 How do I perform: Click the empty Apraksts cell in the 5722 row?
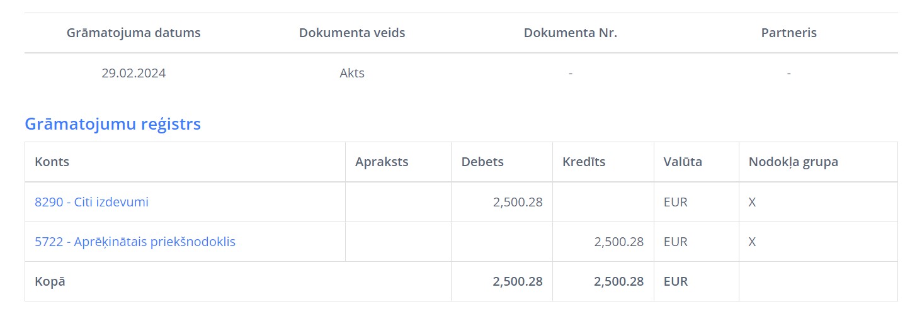398,242
